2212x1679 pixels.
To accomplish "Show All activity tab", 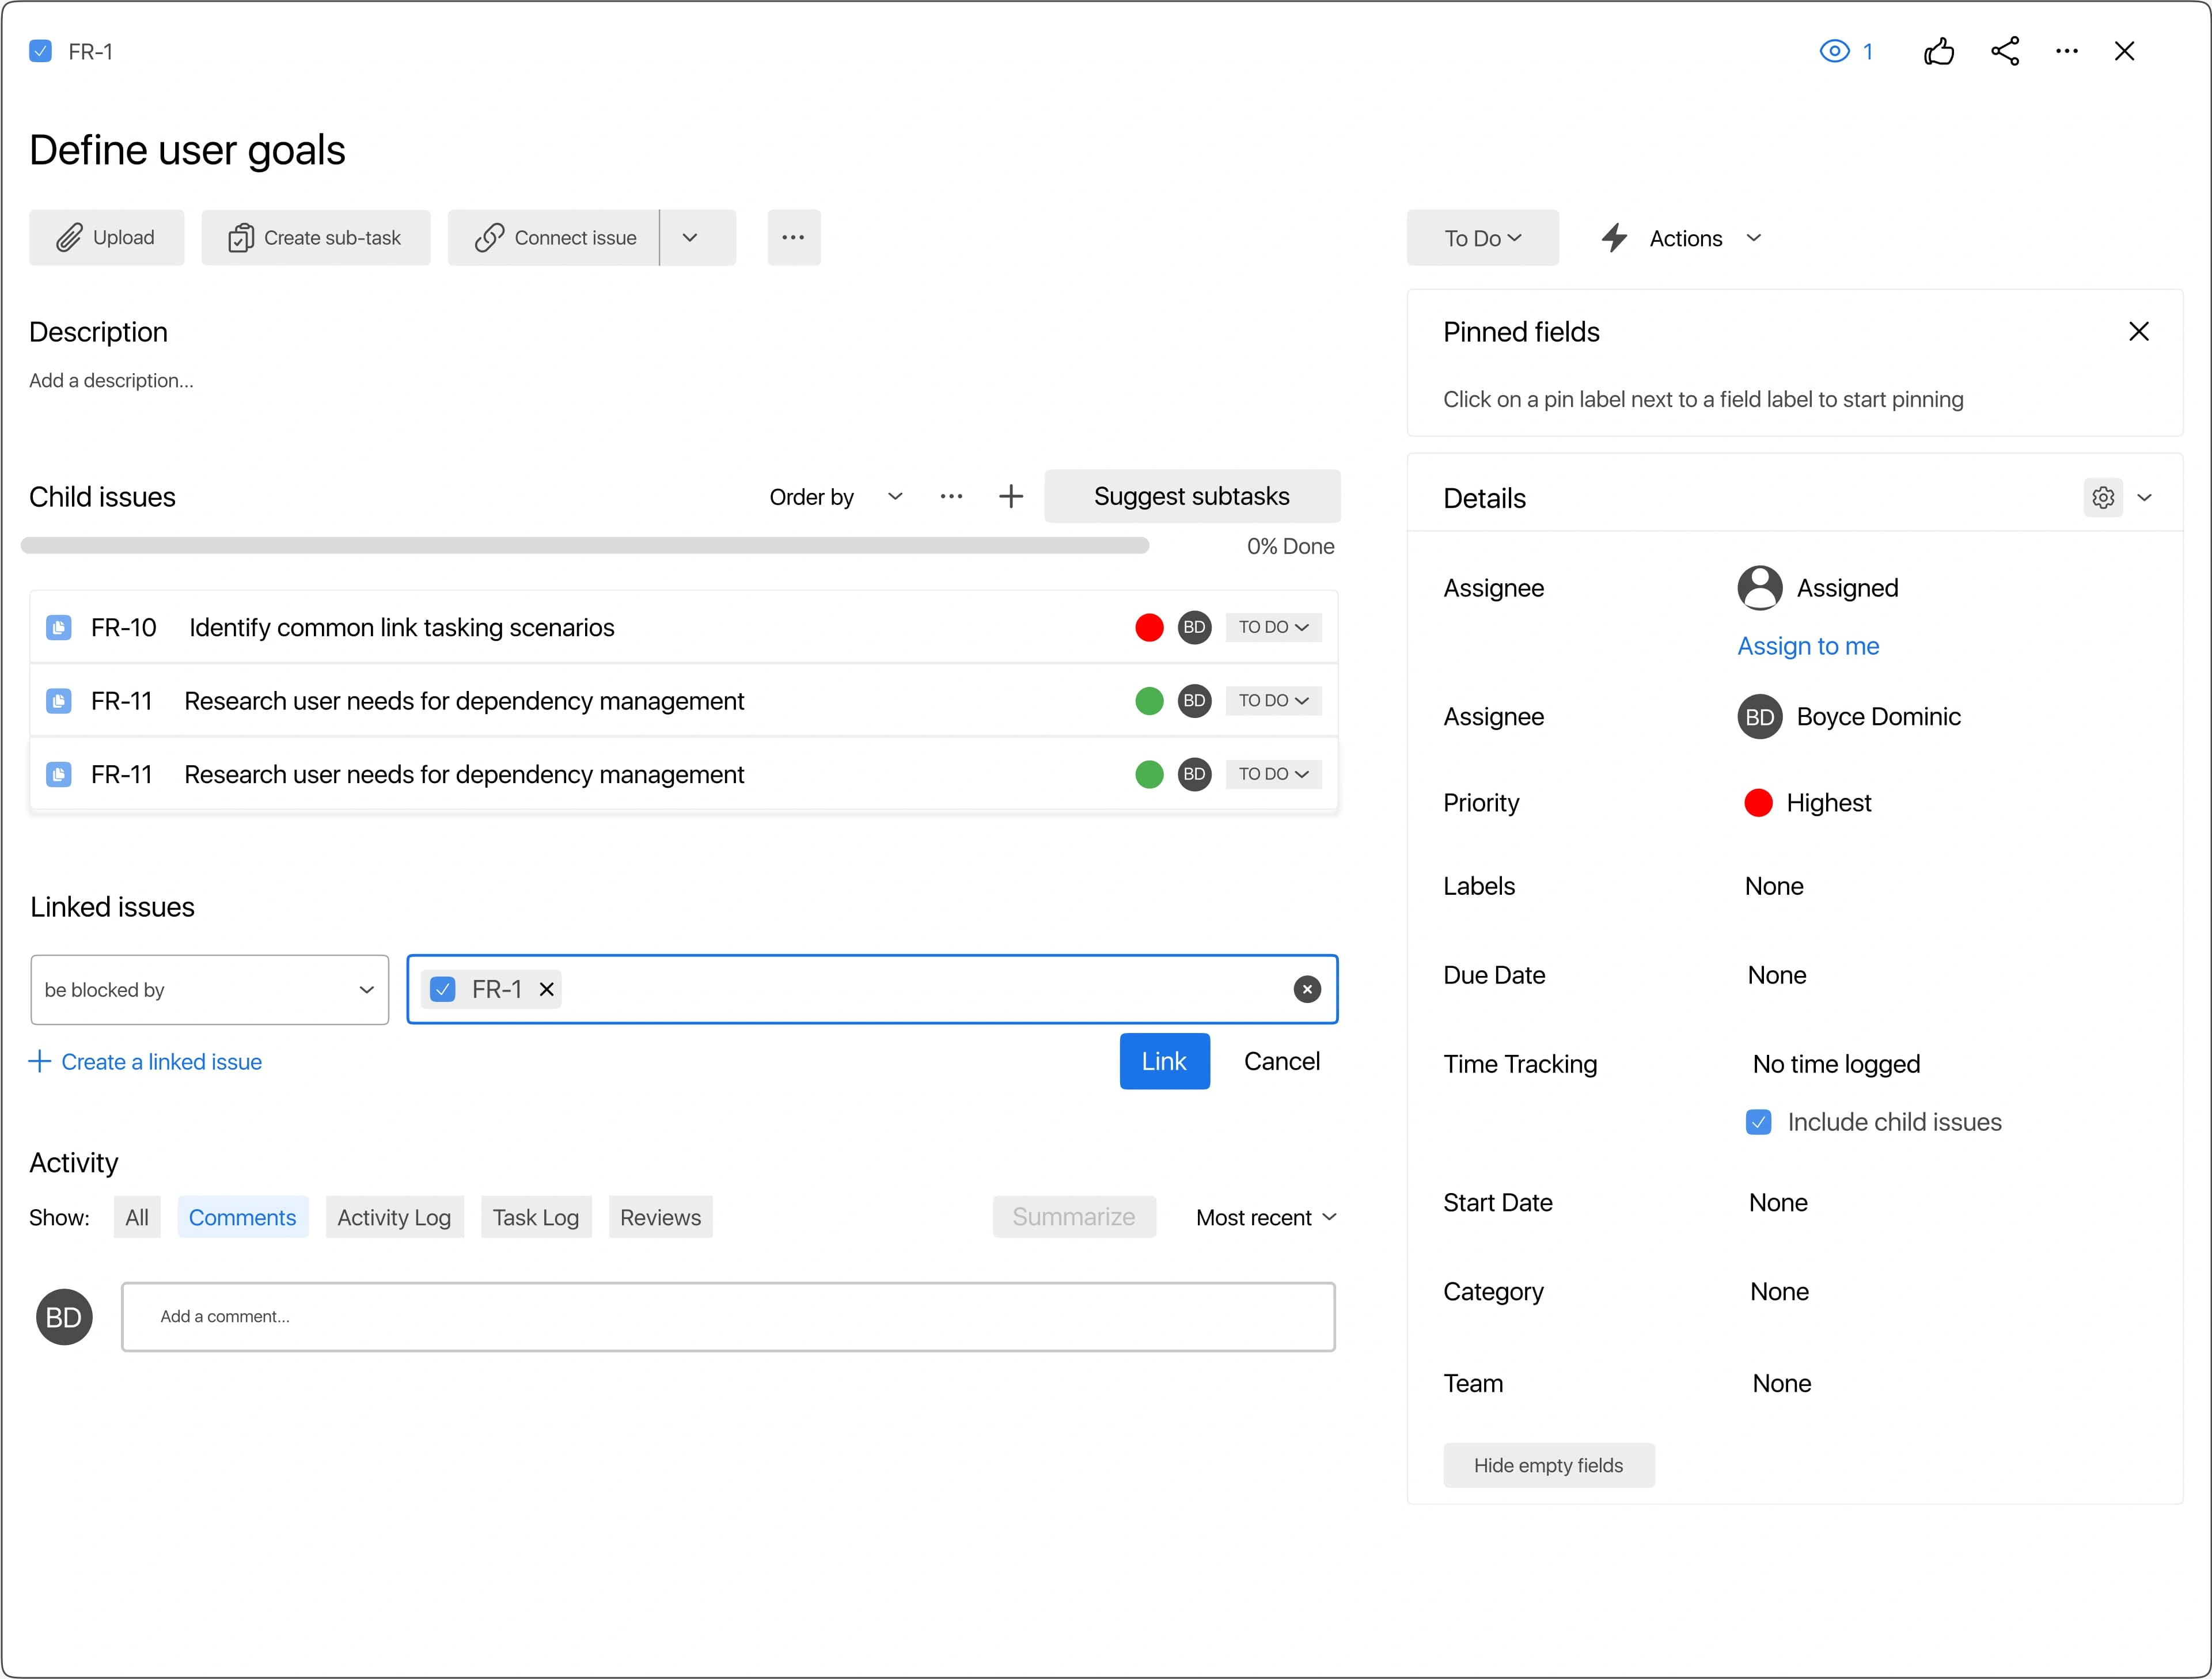I will click(x=137, y=1218).
